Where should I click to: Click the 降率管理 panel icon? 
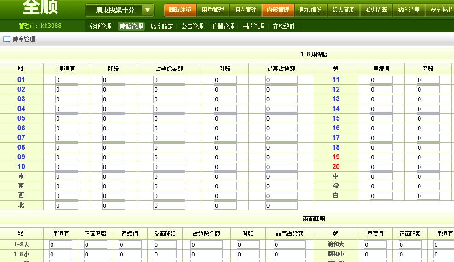(6, 40)
